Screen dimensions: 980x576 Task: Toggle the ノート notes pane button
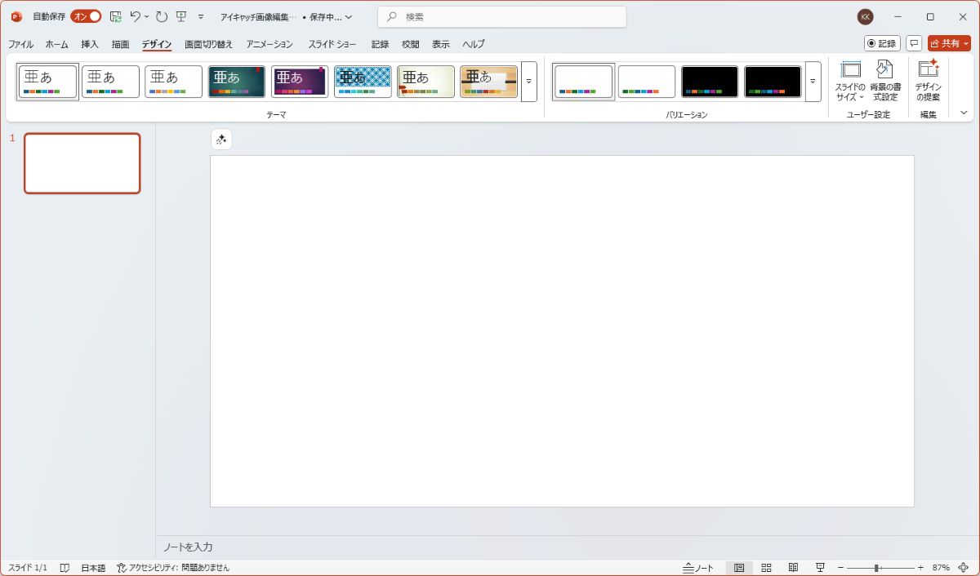[698, 568]
